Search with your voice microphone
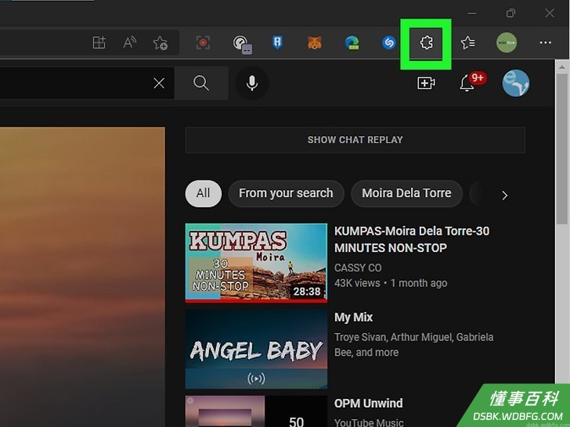This screenshot has height=427, width=570. (x=252, y=83)
